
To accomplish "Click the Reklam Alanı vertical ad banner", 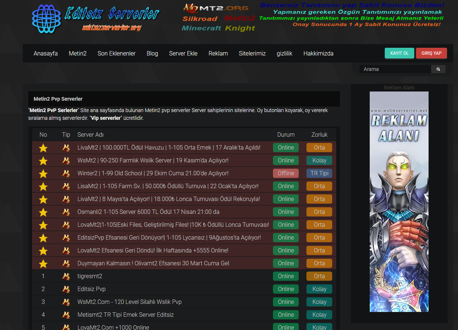I will coord(399,202).
